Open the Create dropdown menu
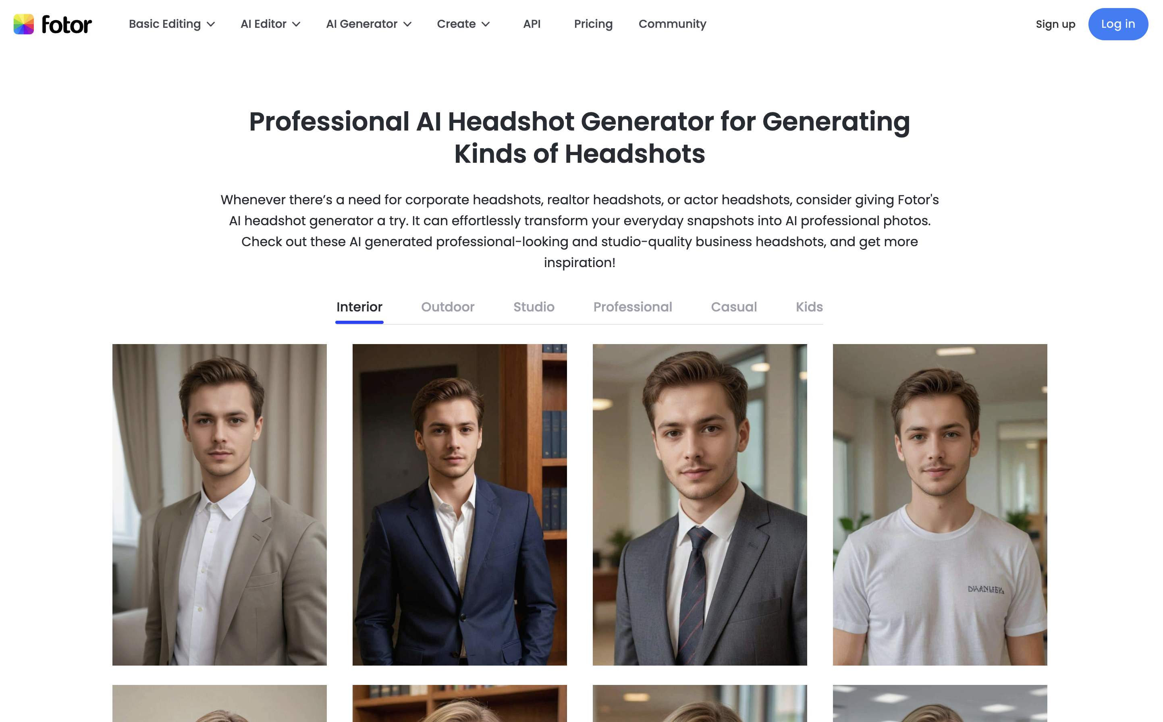 463,24
